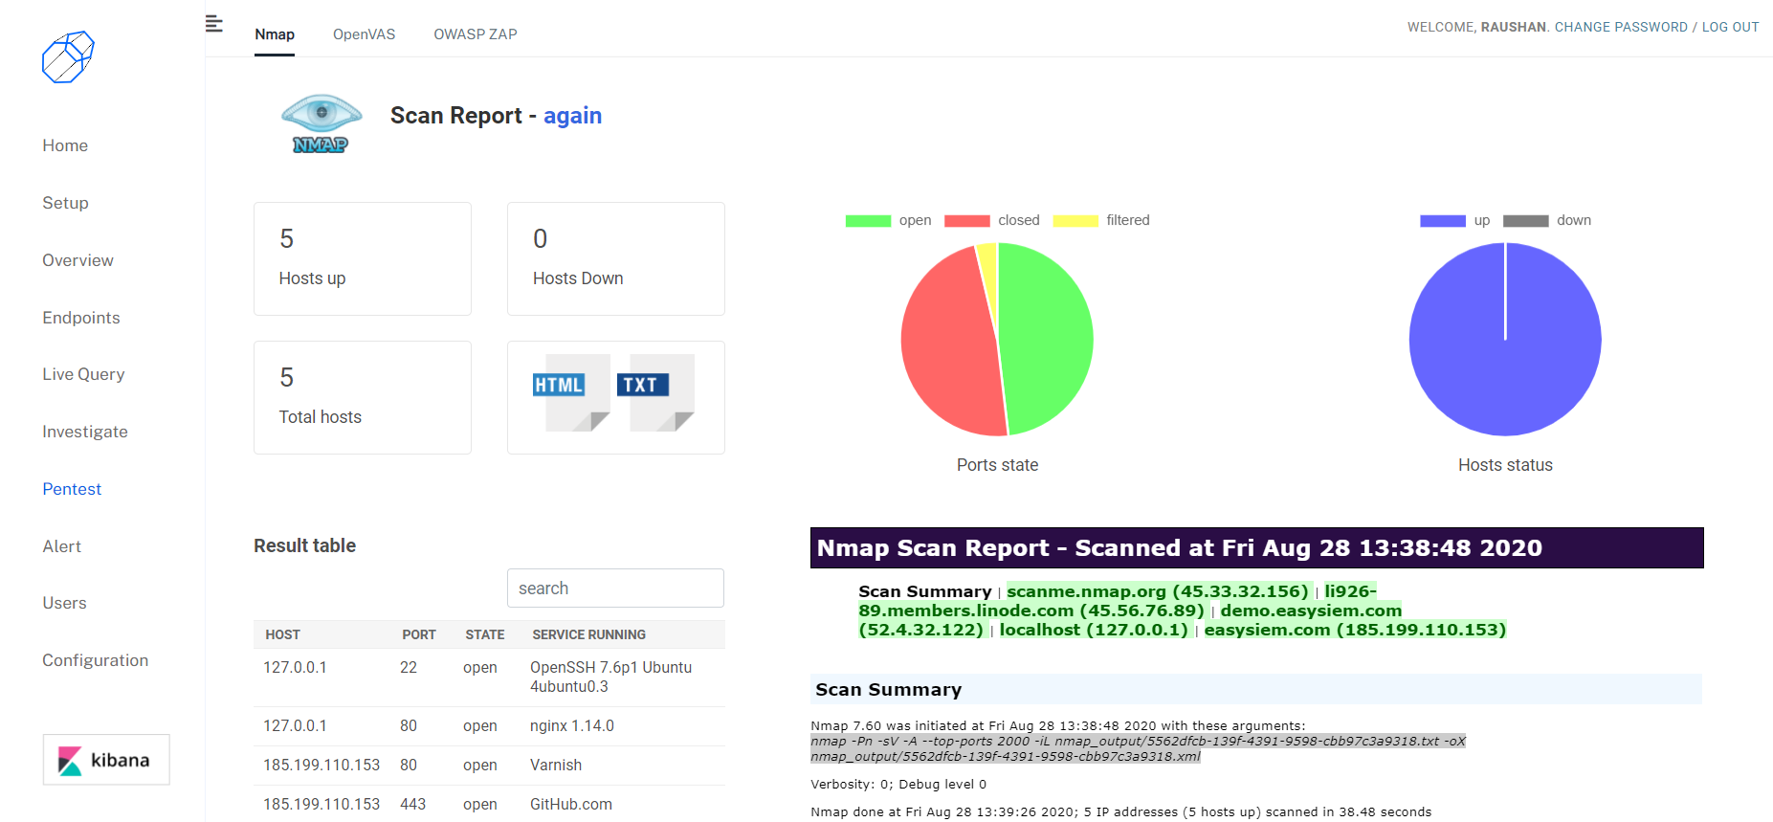
Task: Click the nmap command arguments text
Action: pos(1138,749)
